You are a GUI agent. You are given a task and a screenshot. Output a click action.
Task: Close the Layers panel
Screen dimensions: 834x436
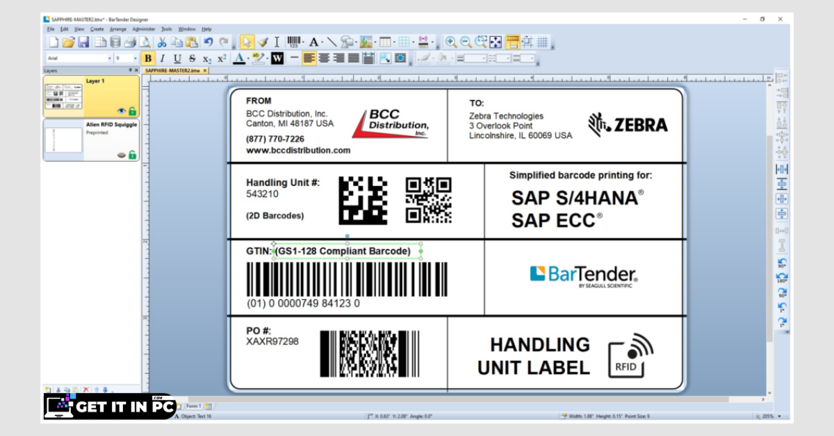point(137,70)
